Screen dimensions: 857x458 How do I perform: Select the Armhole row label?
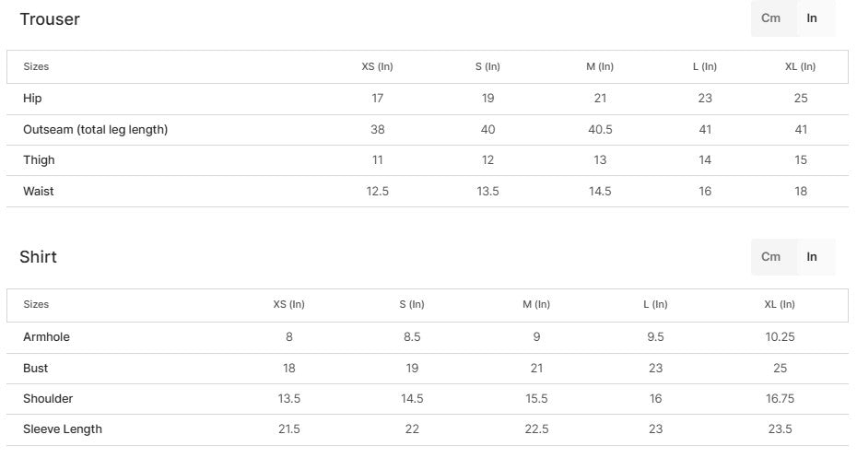(x=46, y=337)
